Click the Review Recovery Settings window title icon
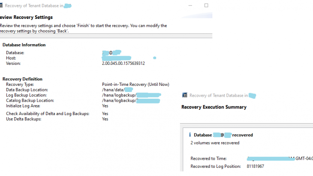Viewport: 313px width, 176px height. coord(3,6)
